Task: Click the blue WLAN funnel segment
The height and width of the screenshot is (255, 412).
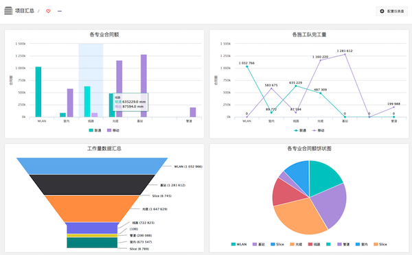Action: [x=92, y=166]
